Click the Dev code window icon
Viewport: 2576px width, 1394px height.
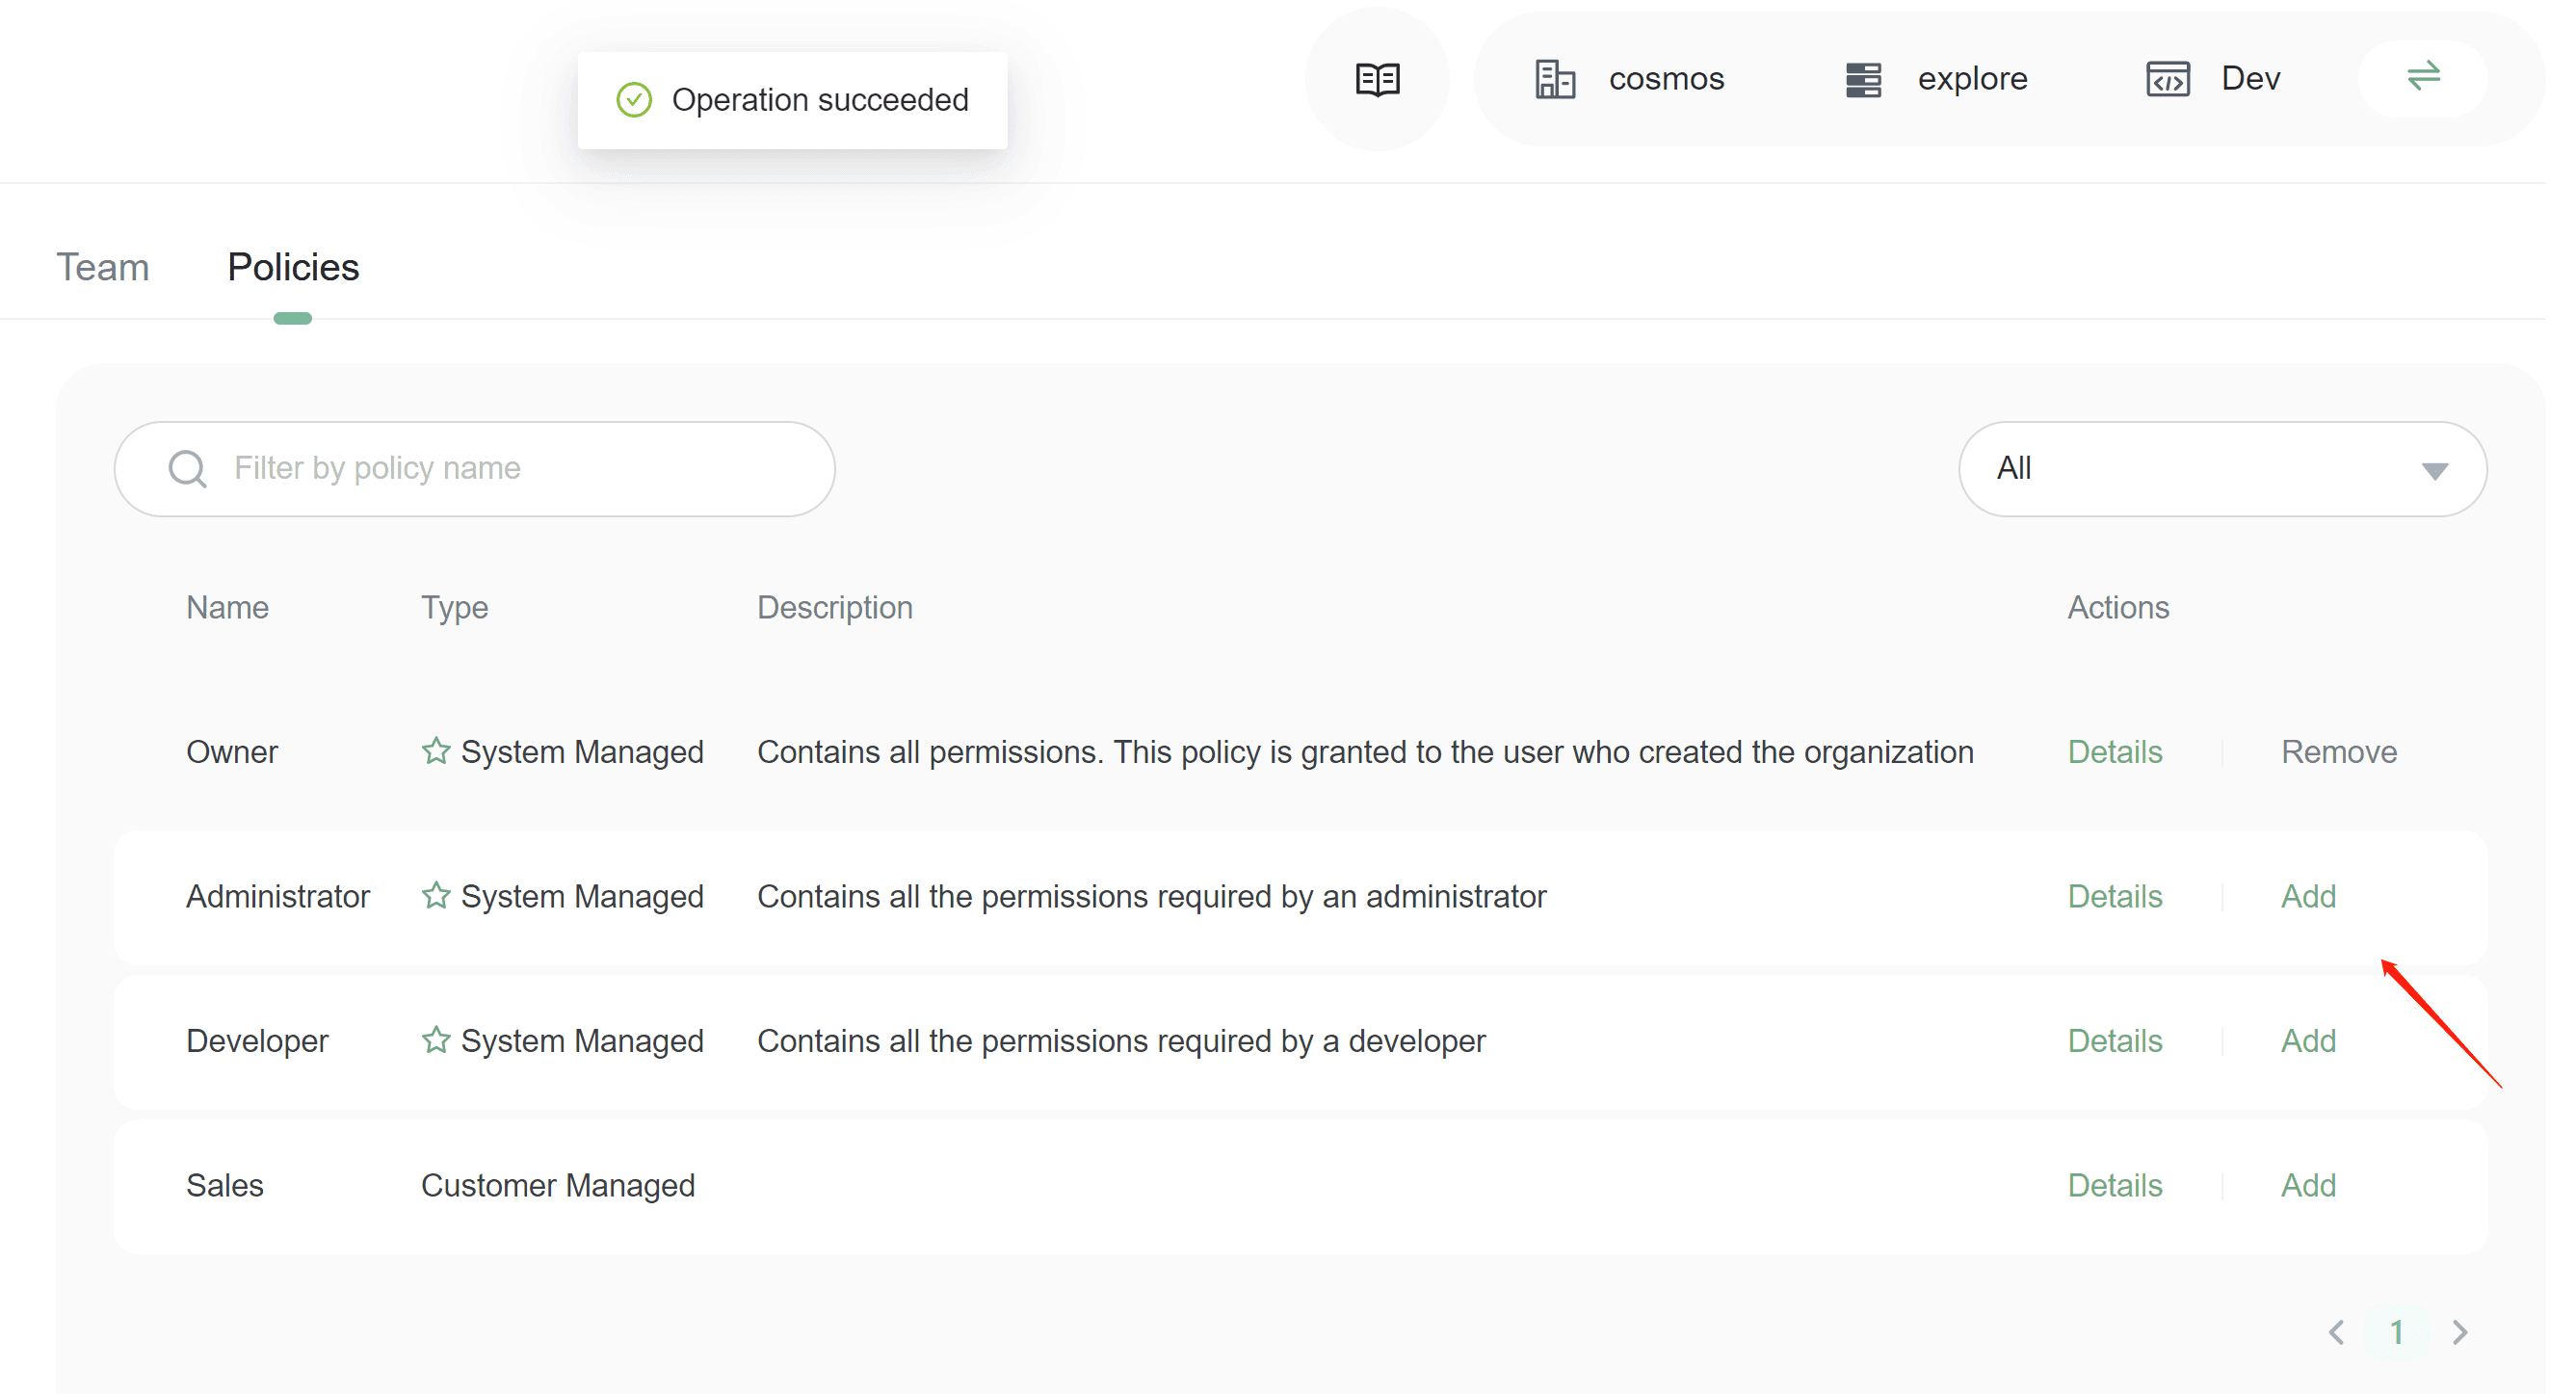coord(2167,79)
